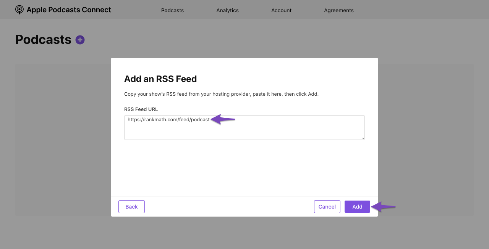This screenshot has height=249, width=489.
Task: Open the Analytics navigation item
Action: (227, 10)
